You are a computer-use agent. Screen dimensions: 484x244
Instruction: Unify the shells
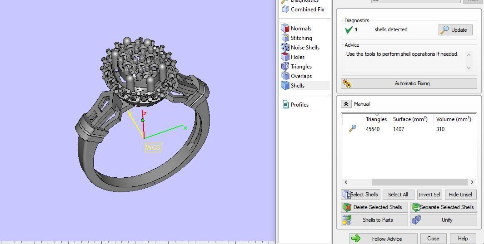[x=443, y=220]
